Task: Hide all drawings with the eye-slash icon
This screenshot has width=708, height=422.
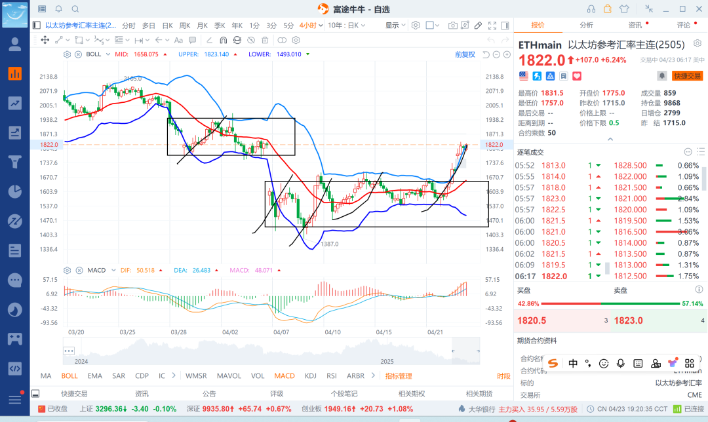Action: pos(251,40)
